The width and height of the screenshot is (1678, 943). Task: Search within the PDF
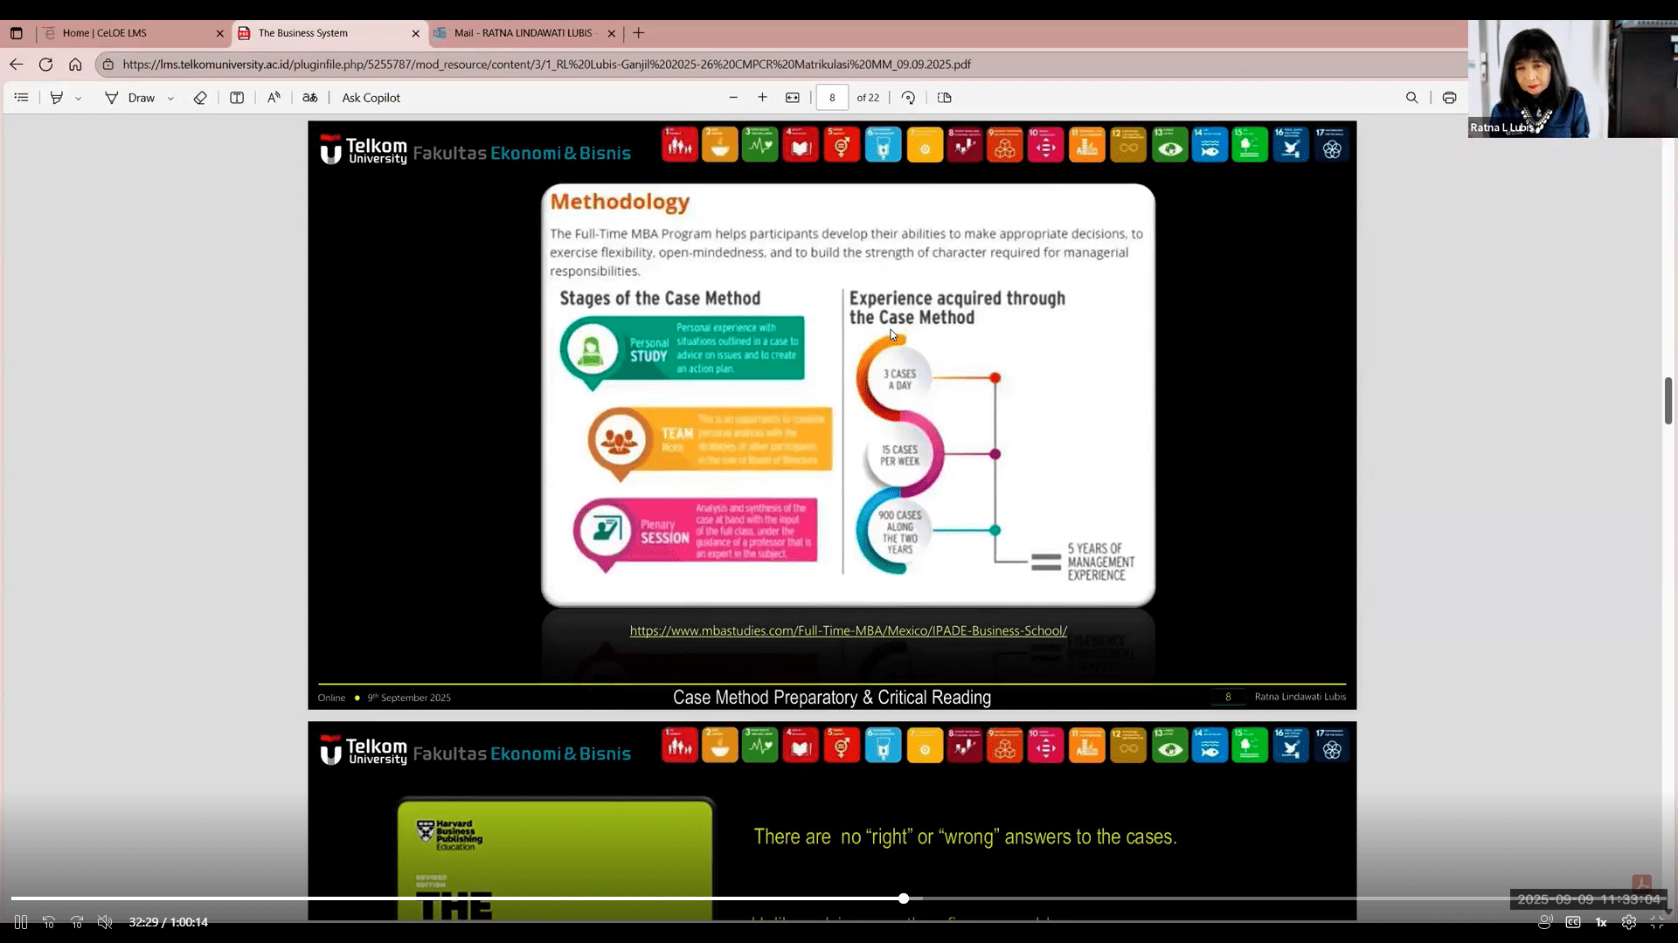1411,98
